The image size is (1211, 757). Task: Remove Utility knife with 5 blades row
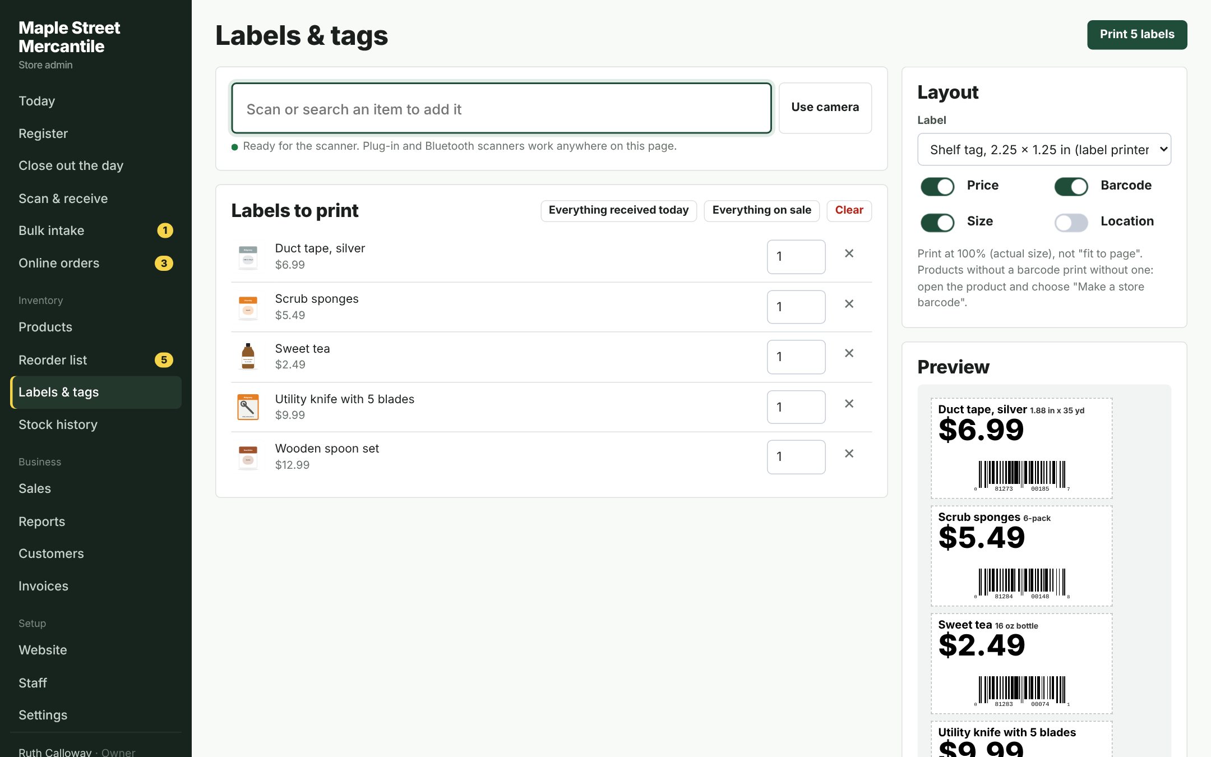(849, 404)
